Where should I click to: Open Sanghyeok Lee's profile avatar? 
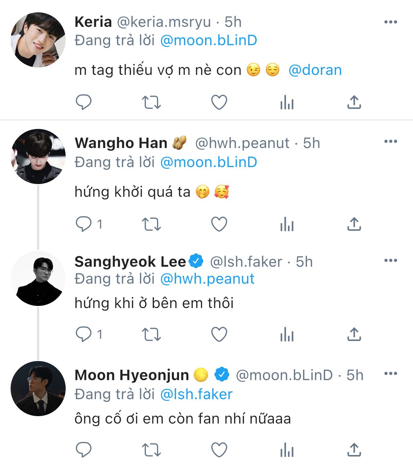(x=38, y=279)
